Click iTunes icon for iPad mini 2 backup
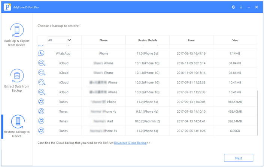The height and width of the screenshot is (167, 264). 41,121
